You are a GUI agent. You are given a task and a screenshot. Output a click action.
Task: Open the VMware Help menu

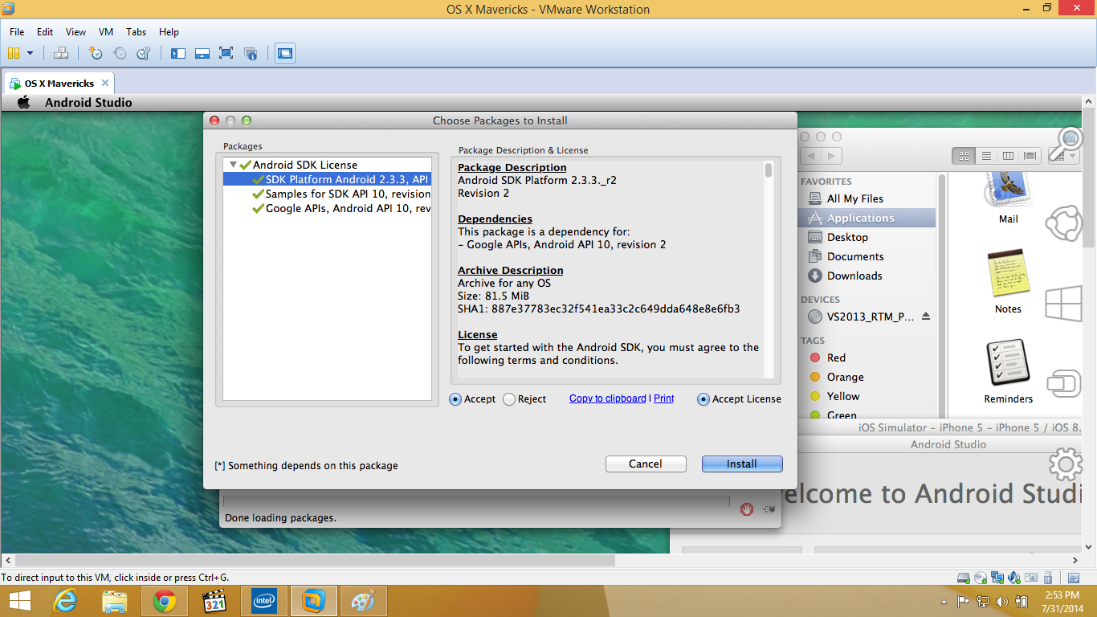[x=169, y=32]
